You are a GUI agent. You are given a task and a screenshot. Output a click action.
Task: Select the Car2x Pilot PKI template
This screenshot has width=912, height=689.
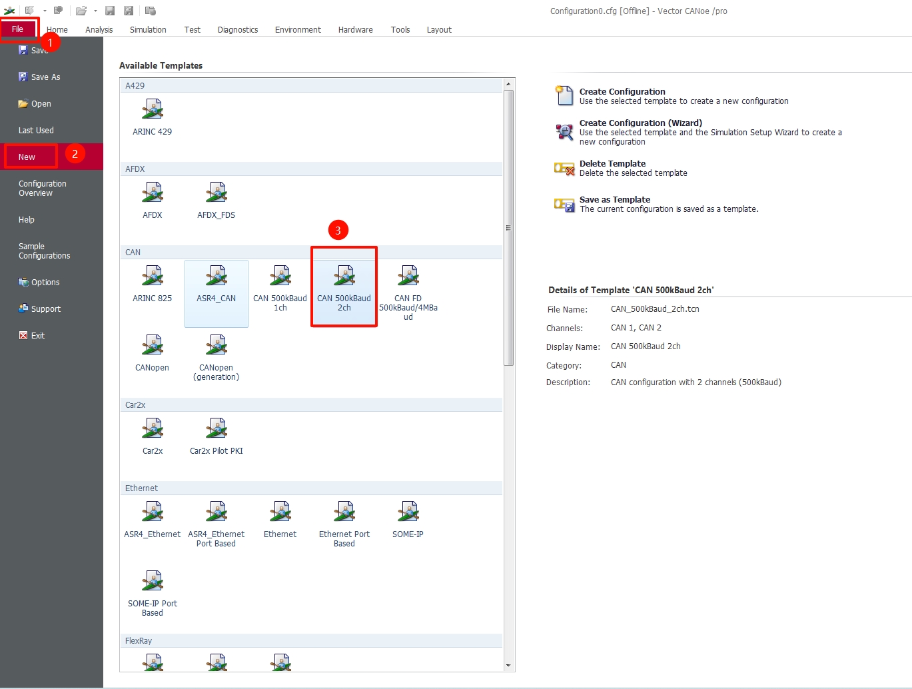pos(216,428)
